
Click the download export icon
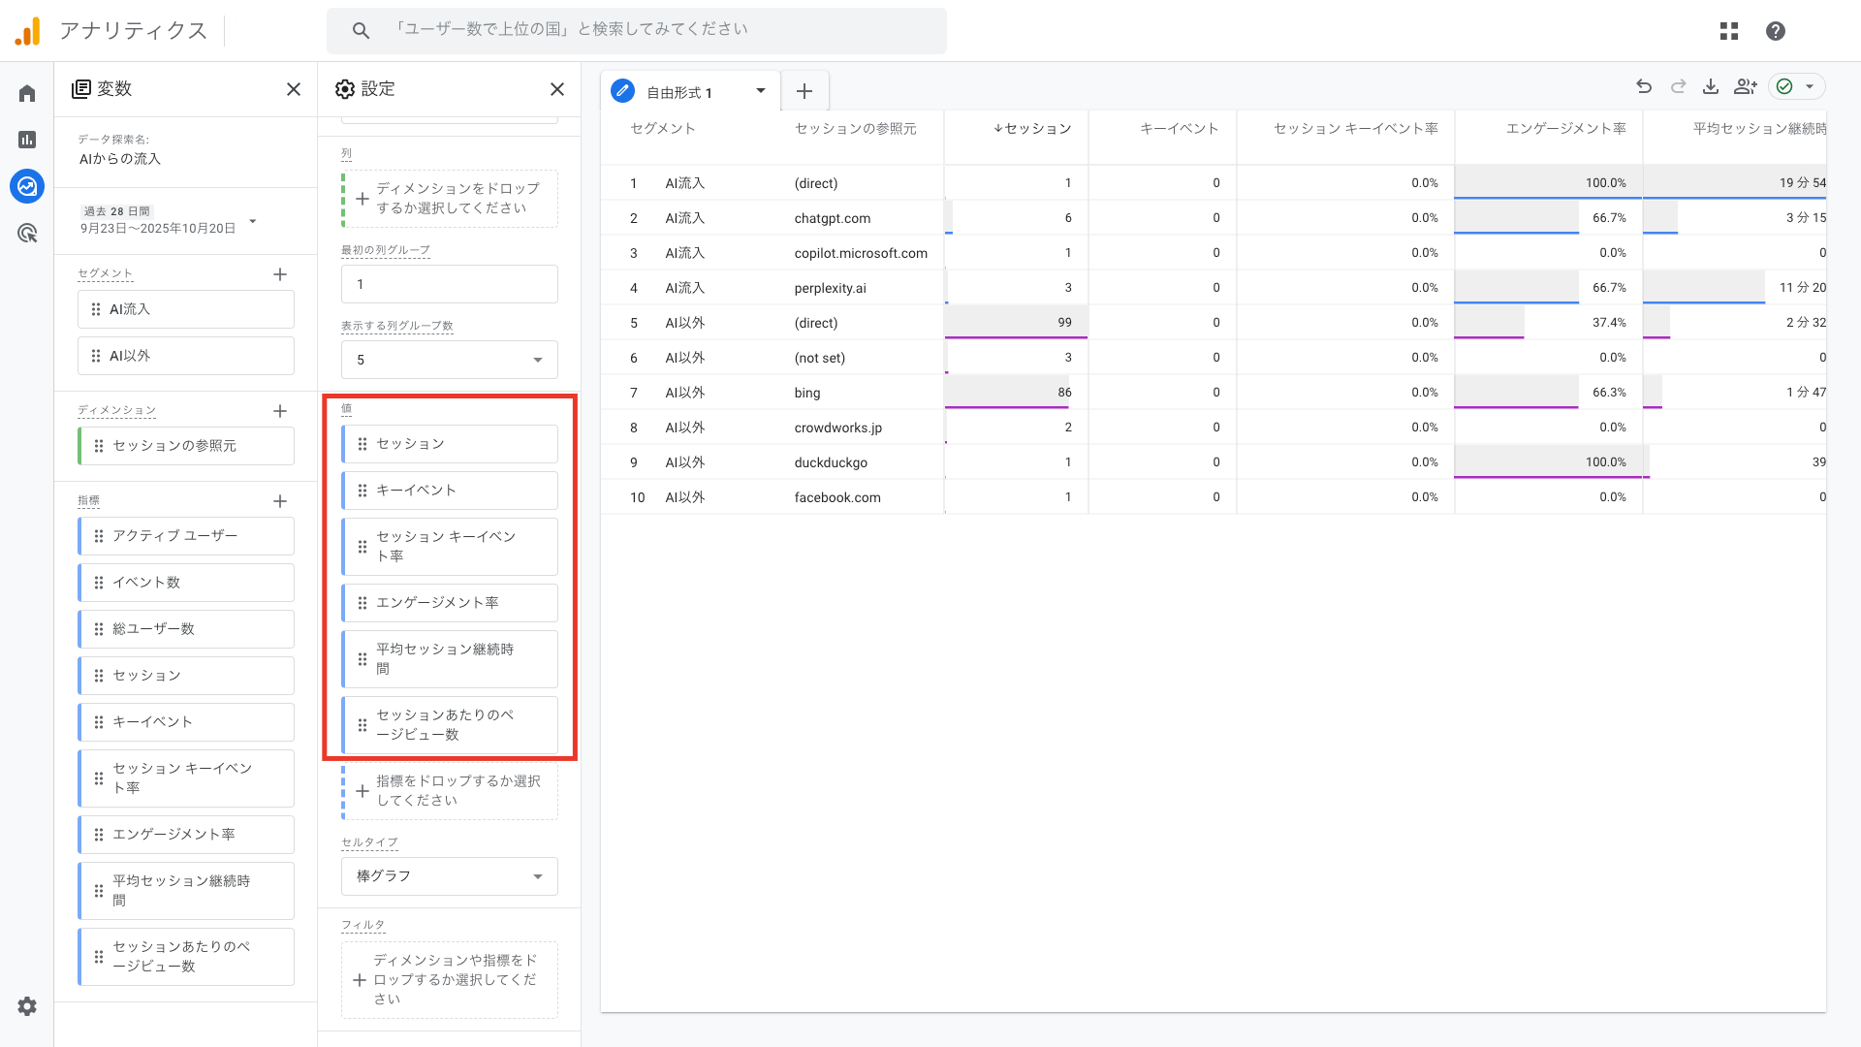point(1711,86)
